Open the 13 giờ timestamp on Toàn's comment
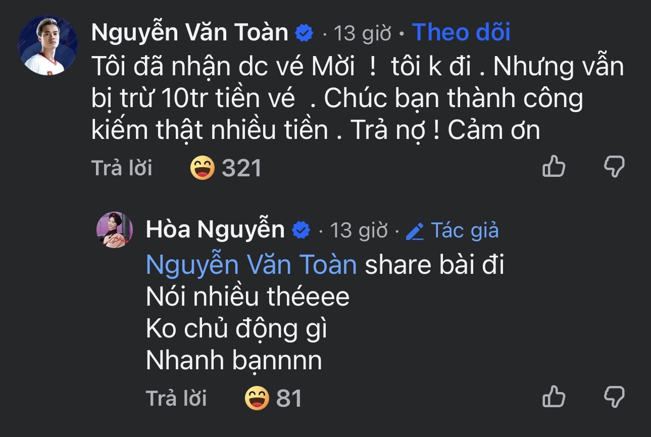Screen dimensions: 651x437 362,32
